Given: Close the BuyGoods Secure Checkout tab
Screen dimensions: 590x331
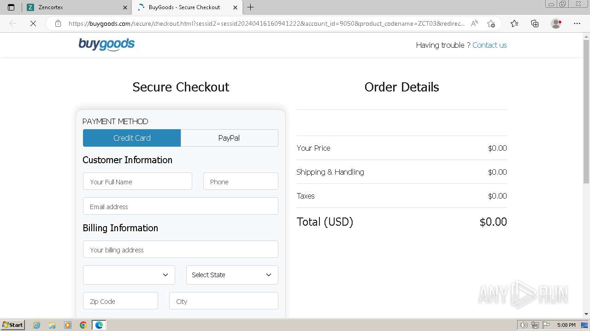Looking at the screenshot, I should click(x=235, y=7).
